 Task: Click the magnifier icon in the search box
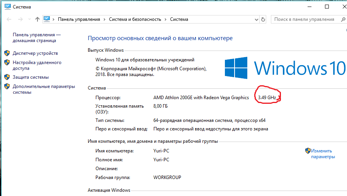343,19
